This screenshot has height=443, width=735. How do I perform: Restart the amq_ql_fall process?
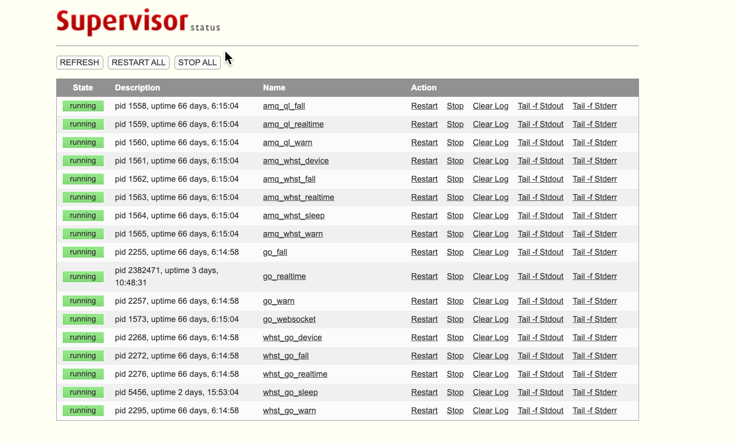click(424, 106)
